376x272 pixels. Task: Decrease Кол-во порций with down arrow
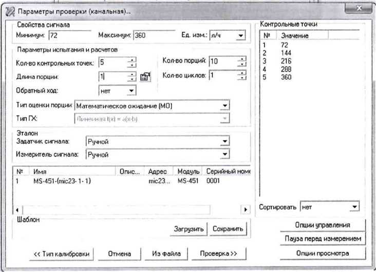tap(242, 64)
